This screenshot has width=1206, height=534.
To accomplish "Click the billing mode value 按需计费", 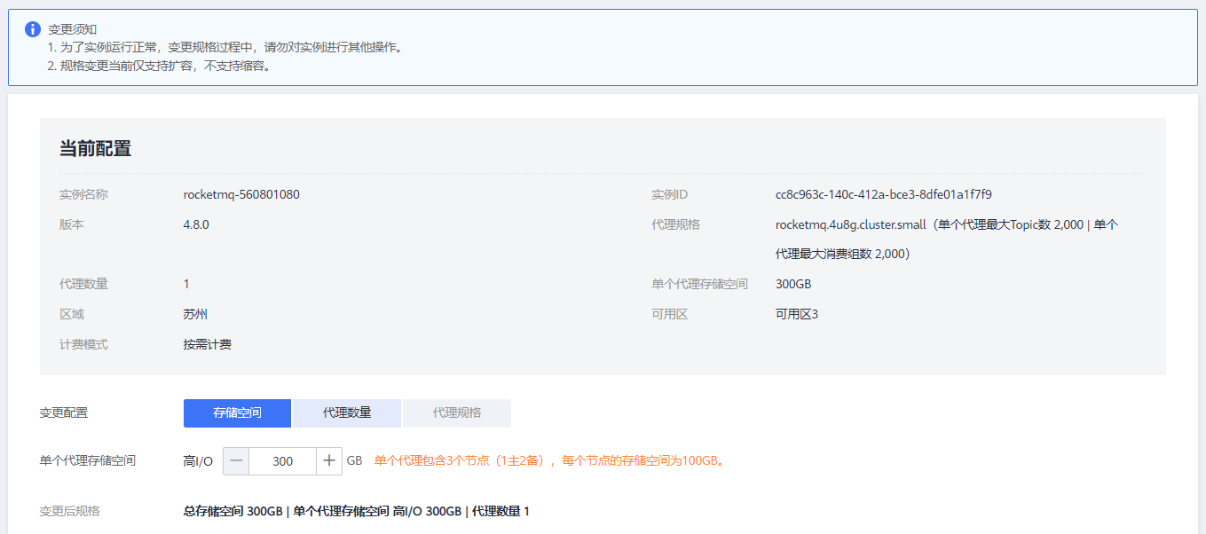I will (x=208, y=344).
